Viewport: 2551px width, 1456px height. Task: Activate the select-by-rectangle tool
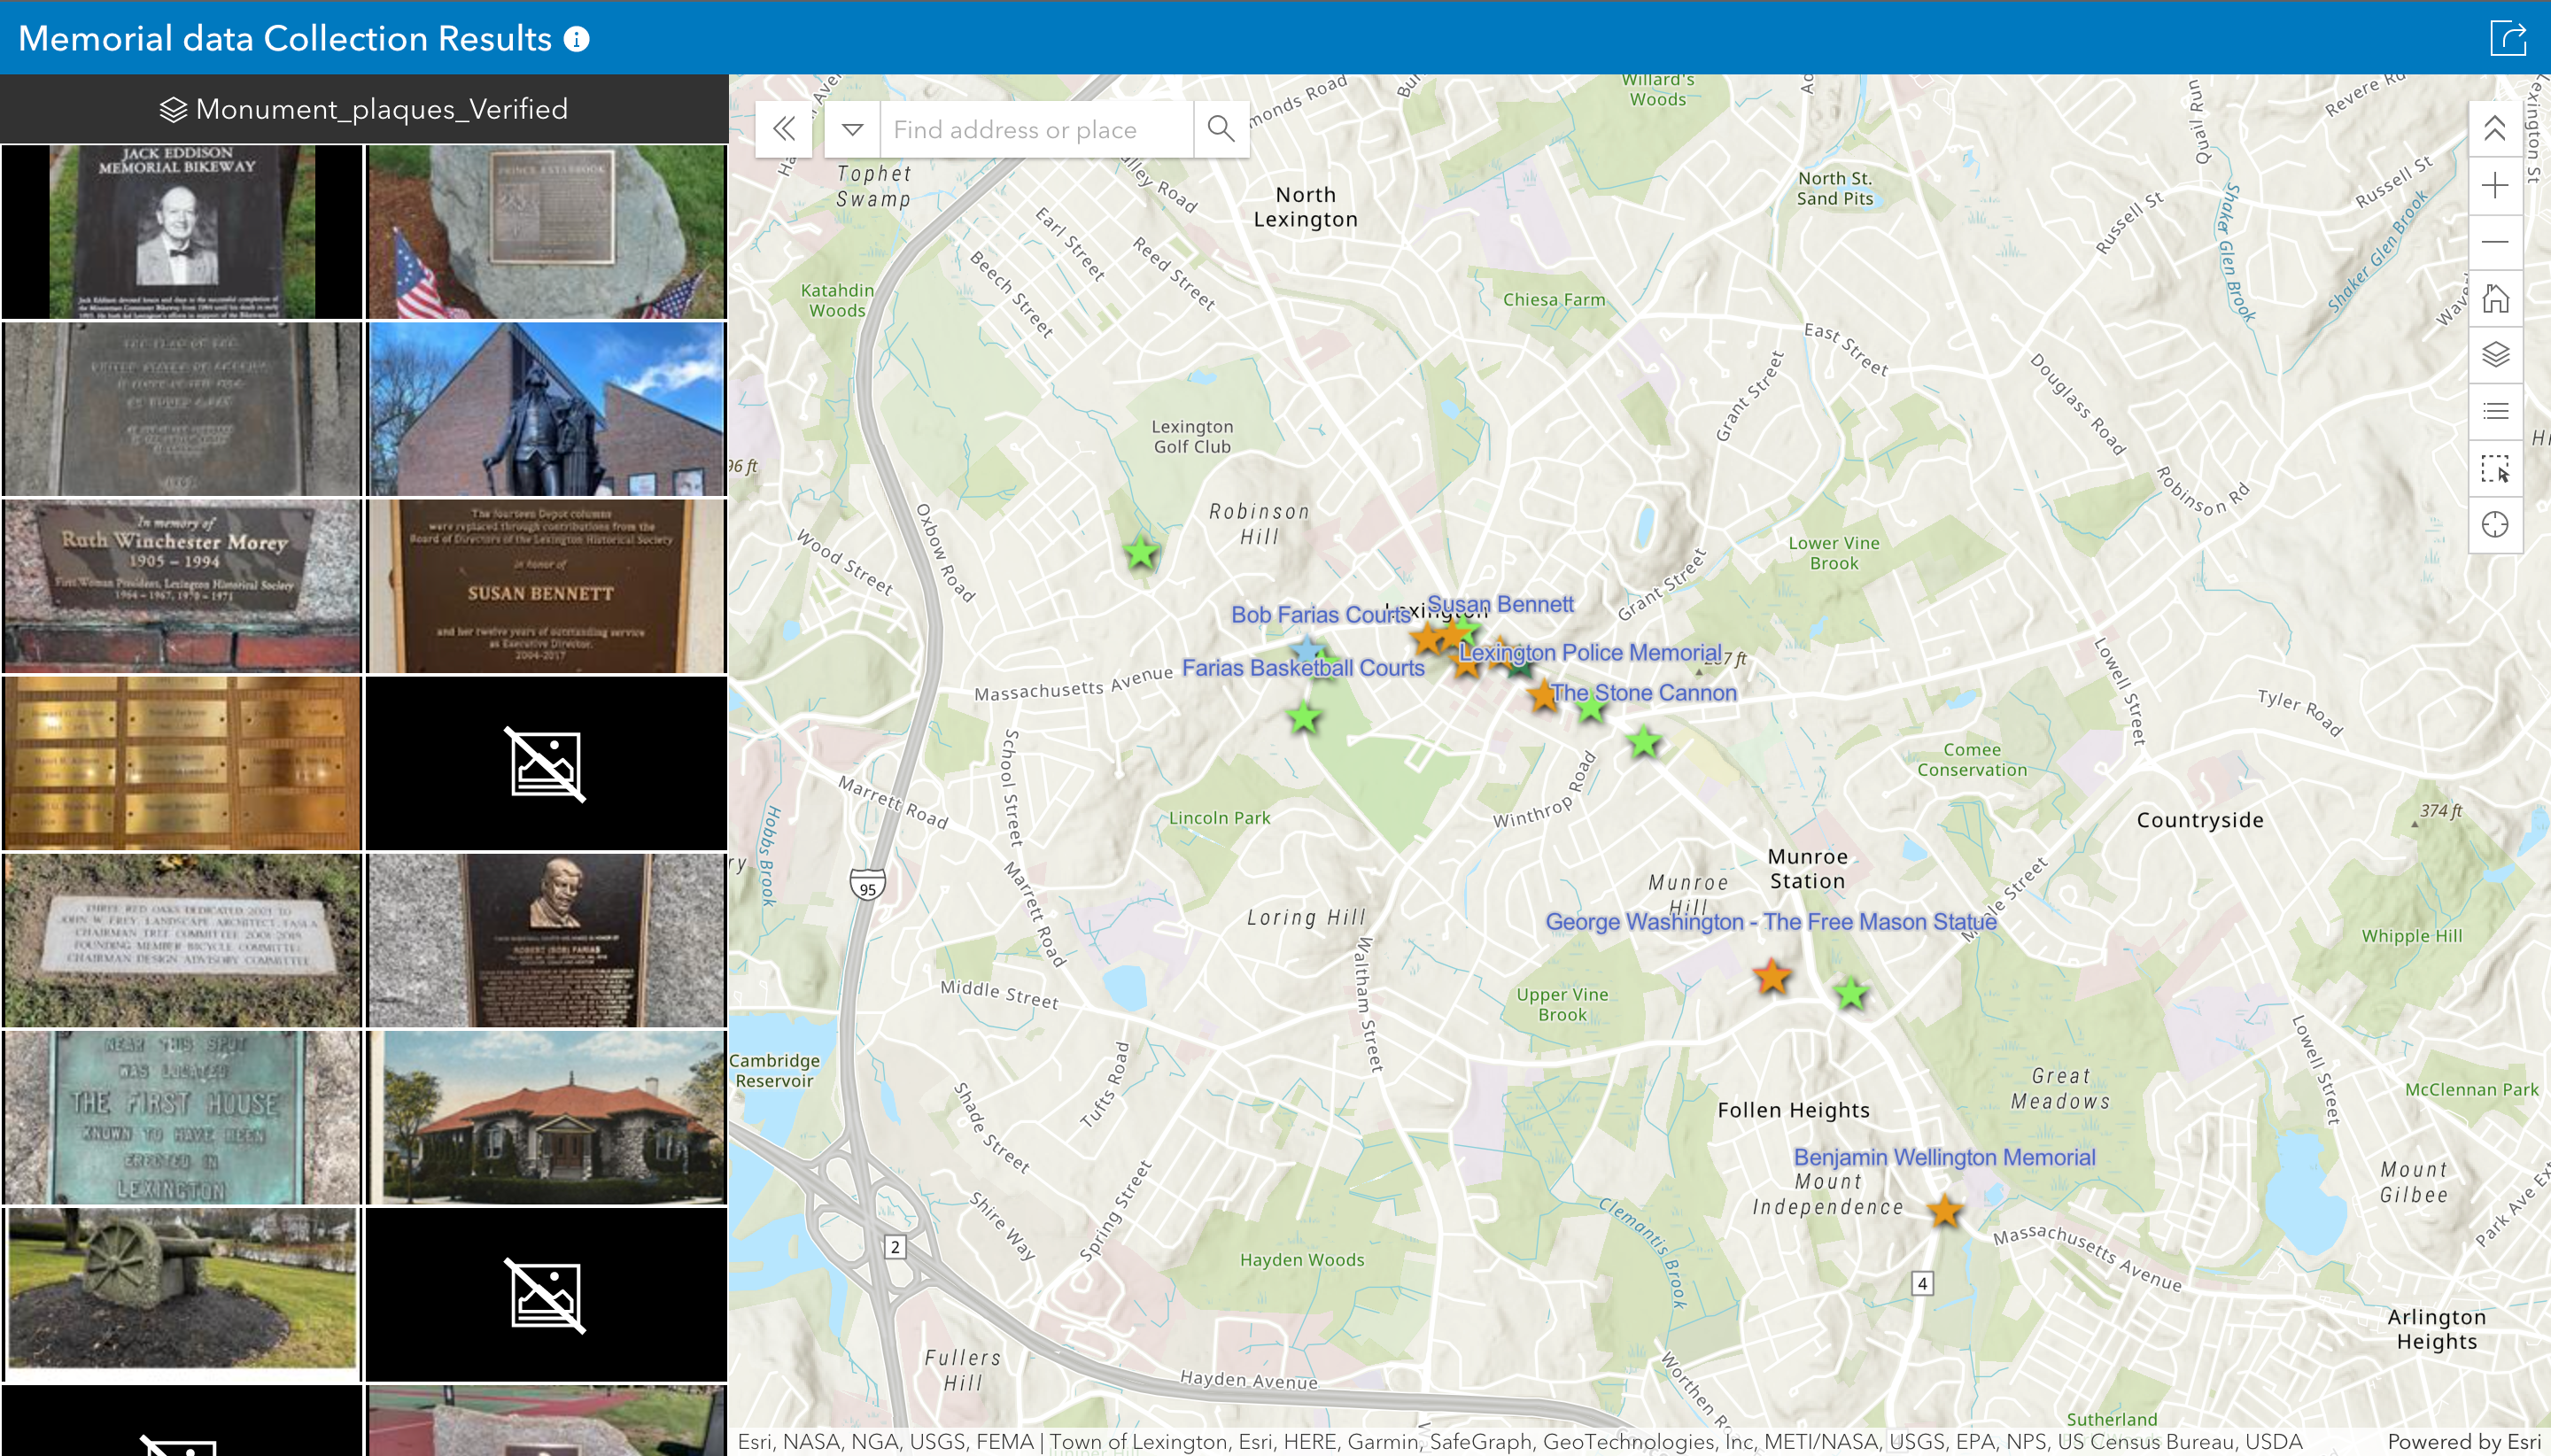[x=2495, y=468]
